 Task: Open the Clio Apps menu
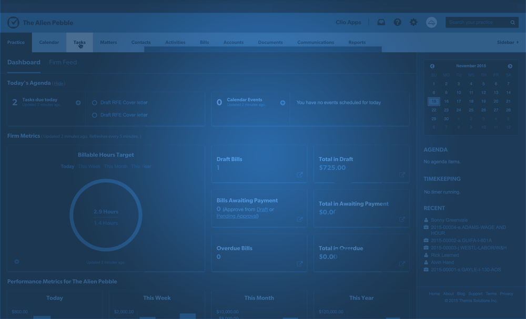click(349, 23)
